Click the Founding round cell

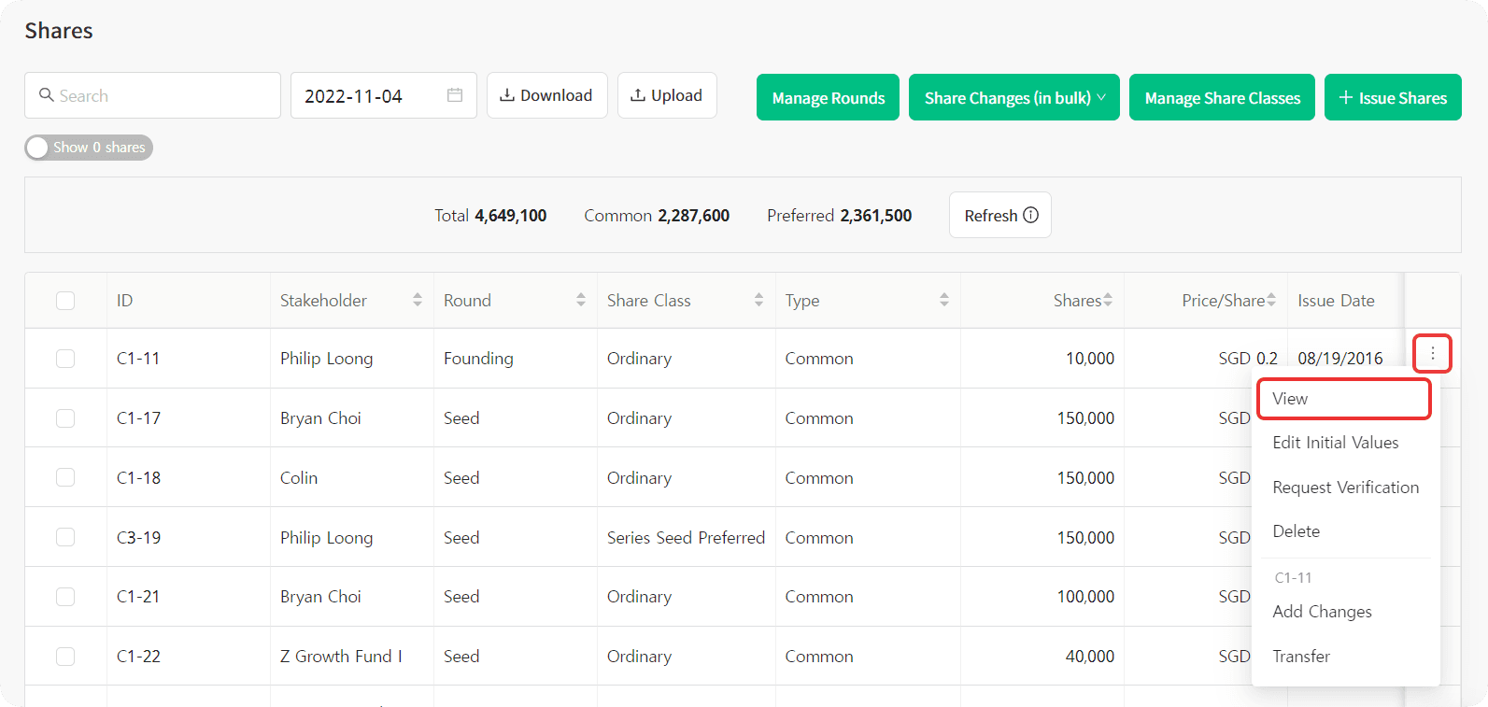[x=478, y=359]
